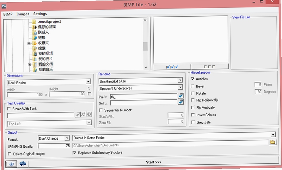The height and width of the screenshot is (170, 282).
Task: Click the folder tree scroll up arrow
Action: (x=145, y=20)
